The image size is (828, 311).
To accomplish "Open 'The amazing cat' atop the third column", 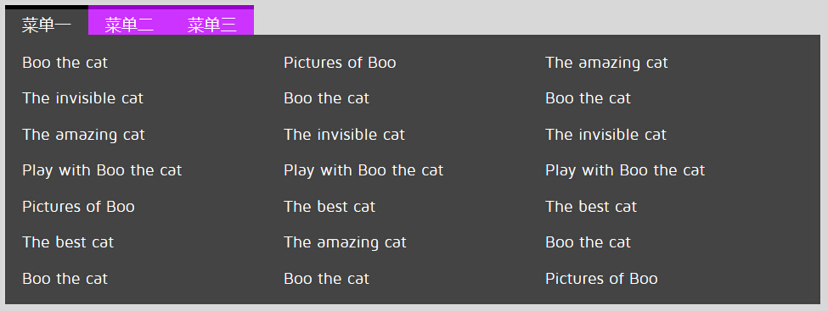I will pyautogui.click(x=606, y=63).
